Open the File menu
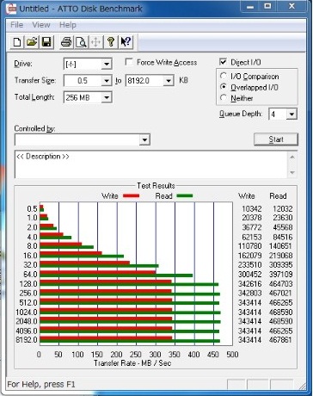 [x=16, y=25]
